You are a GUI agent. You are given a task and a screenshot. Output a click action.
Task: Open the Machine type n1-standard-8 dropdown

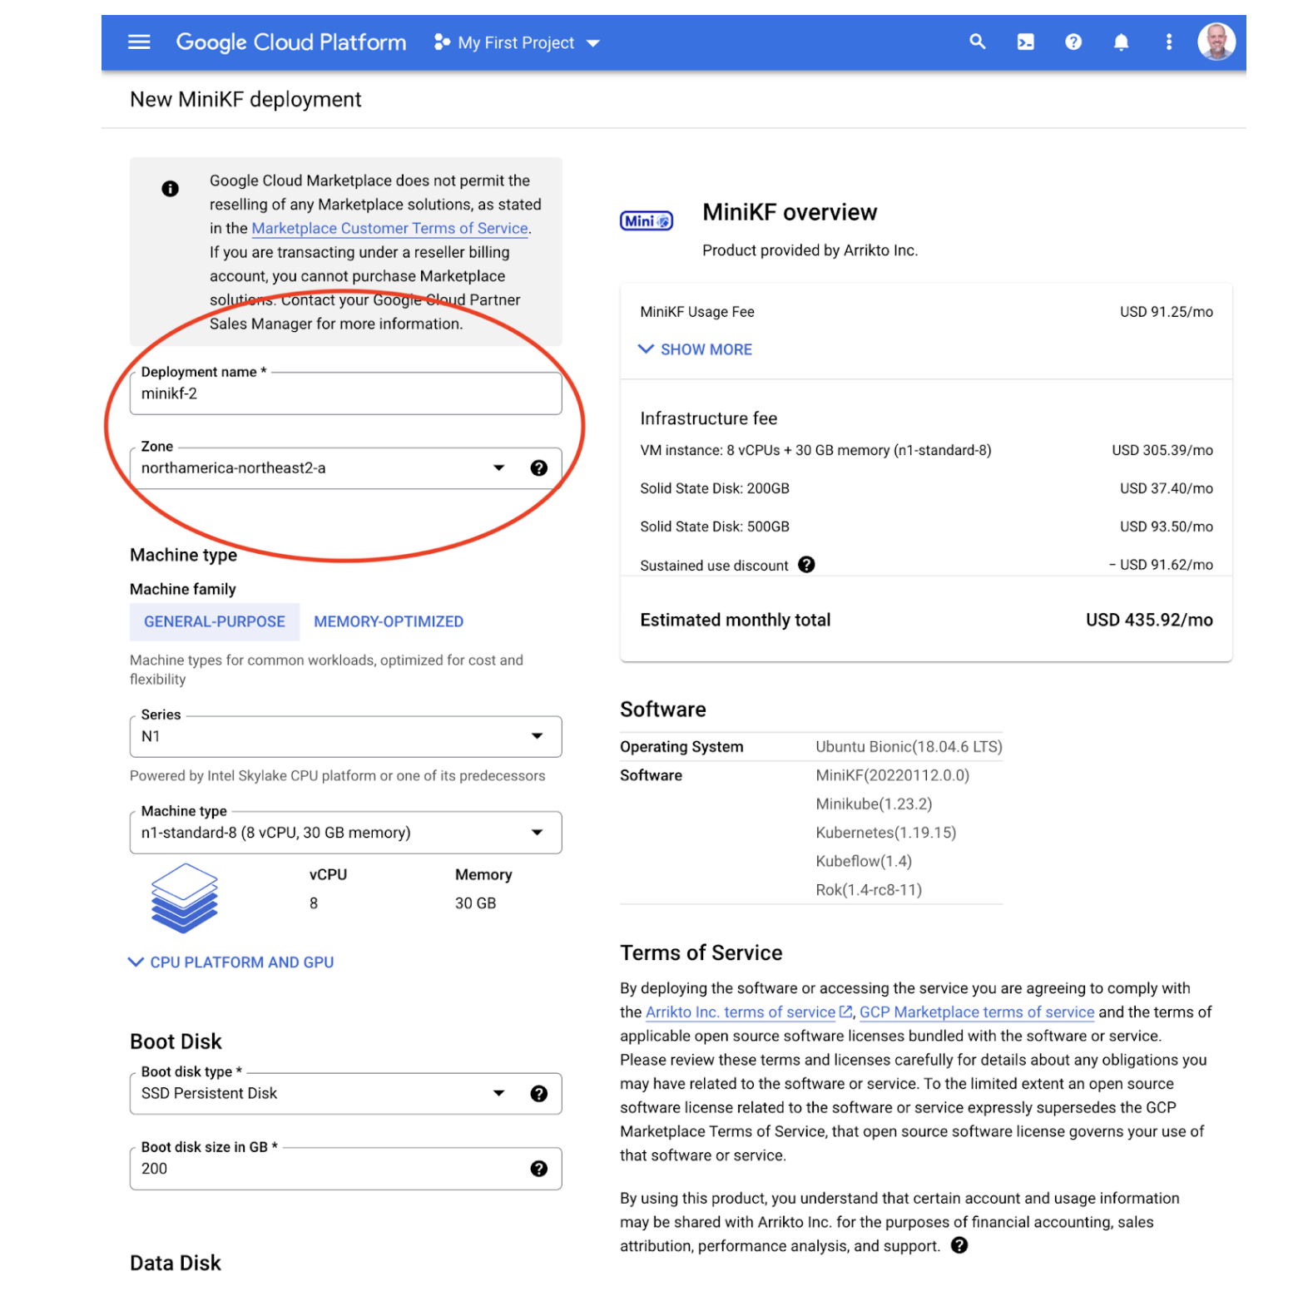tap(346, 833)
